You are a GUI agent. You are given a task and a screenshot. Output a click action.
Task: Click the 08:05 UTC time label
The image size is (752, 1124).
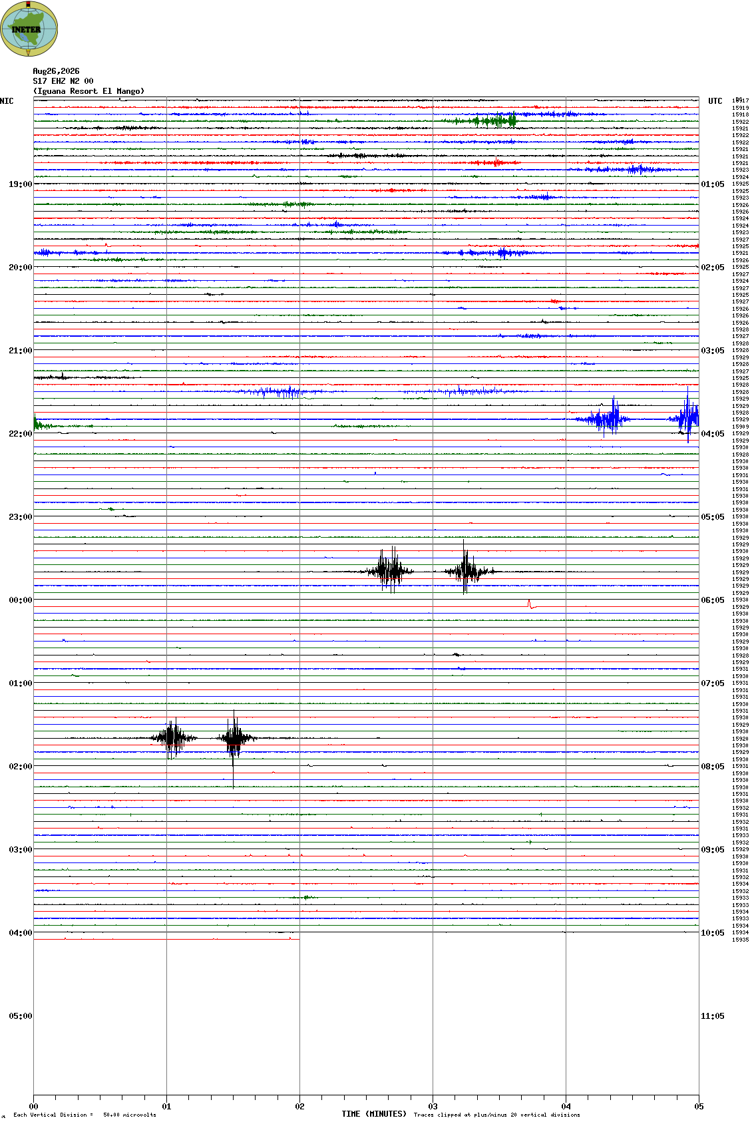tap(713, 767)
